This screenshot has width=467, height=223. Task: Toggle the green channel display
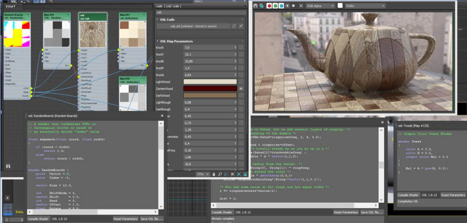click(275, 6)
